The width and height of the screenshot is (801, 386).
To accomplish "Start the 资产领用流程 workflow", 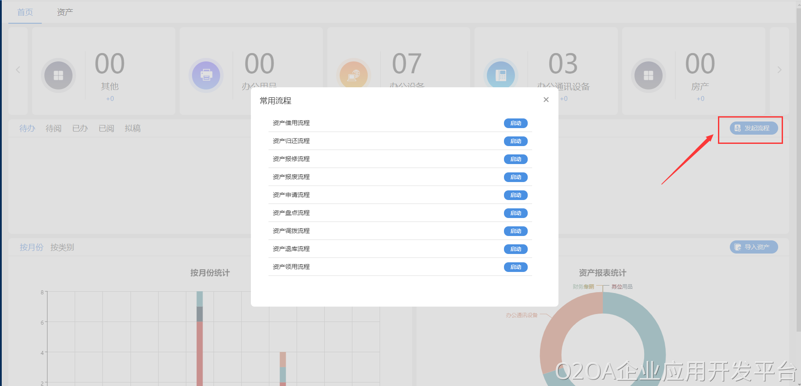I will coord(515,267).
